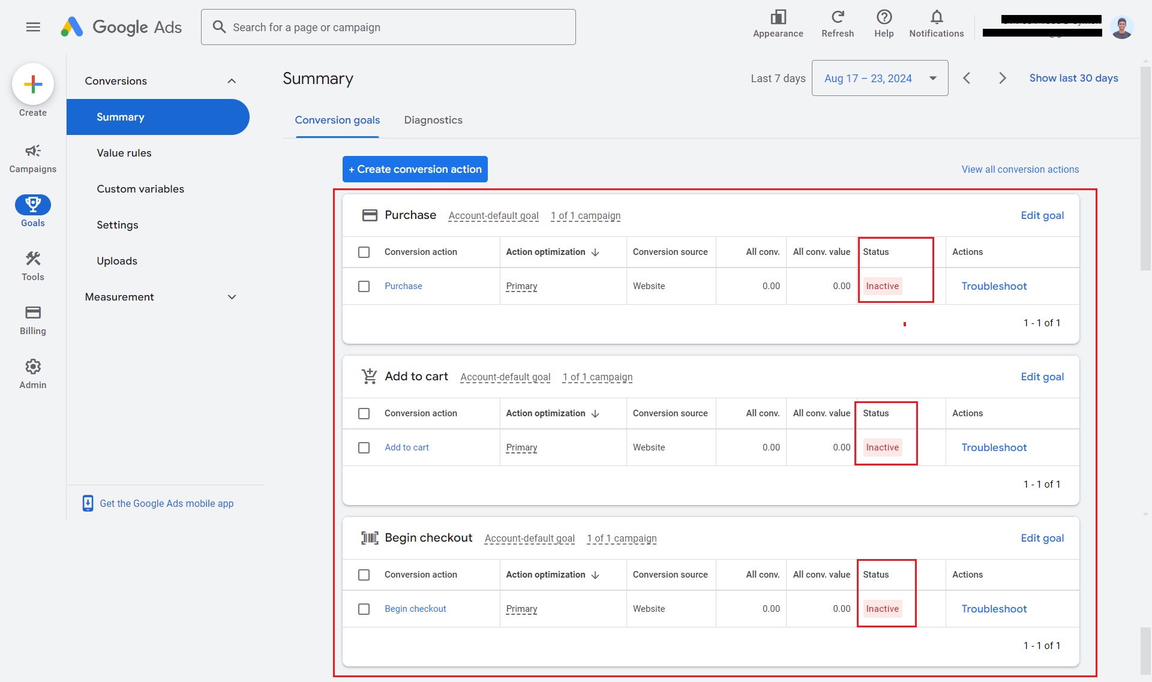Open the hamburger main menu
This screenshot has width=1152, height=682.
click(33, 27)
